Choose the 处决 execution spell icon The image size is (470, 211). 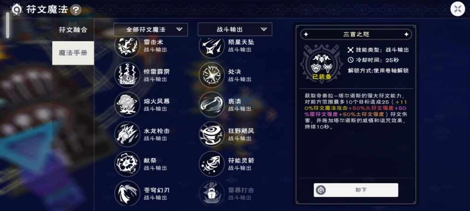pos(211,75)
